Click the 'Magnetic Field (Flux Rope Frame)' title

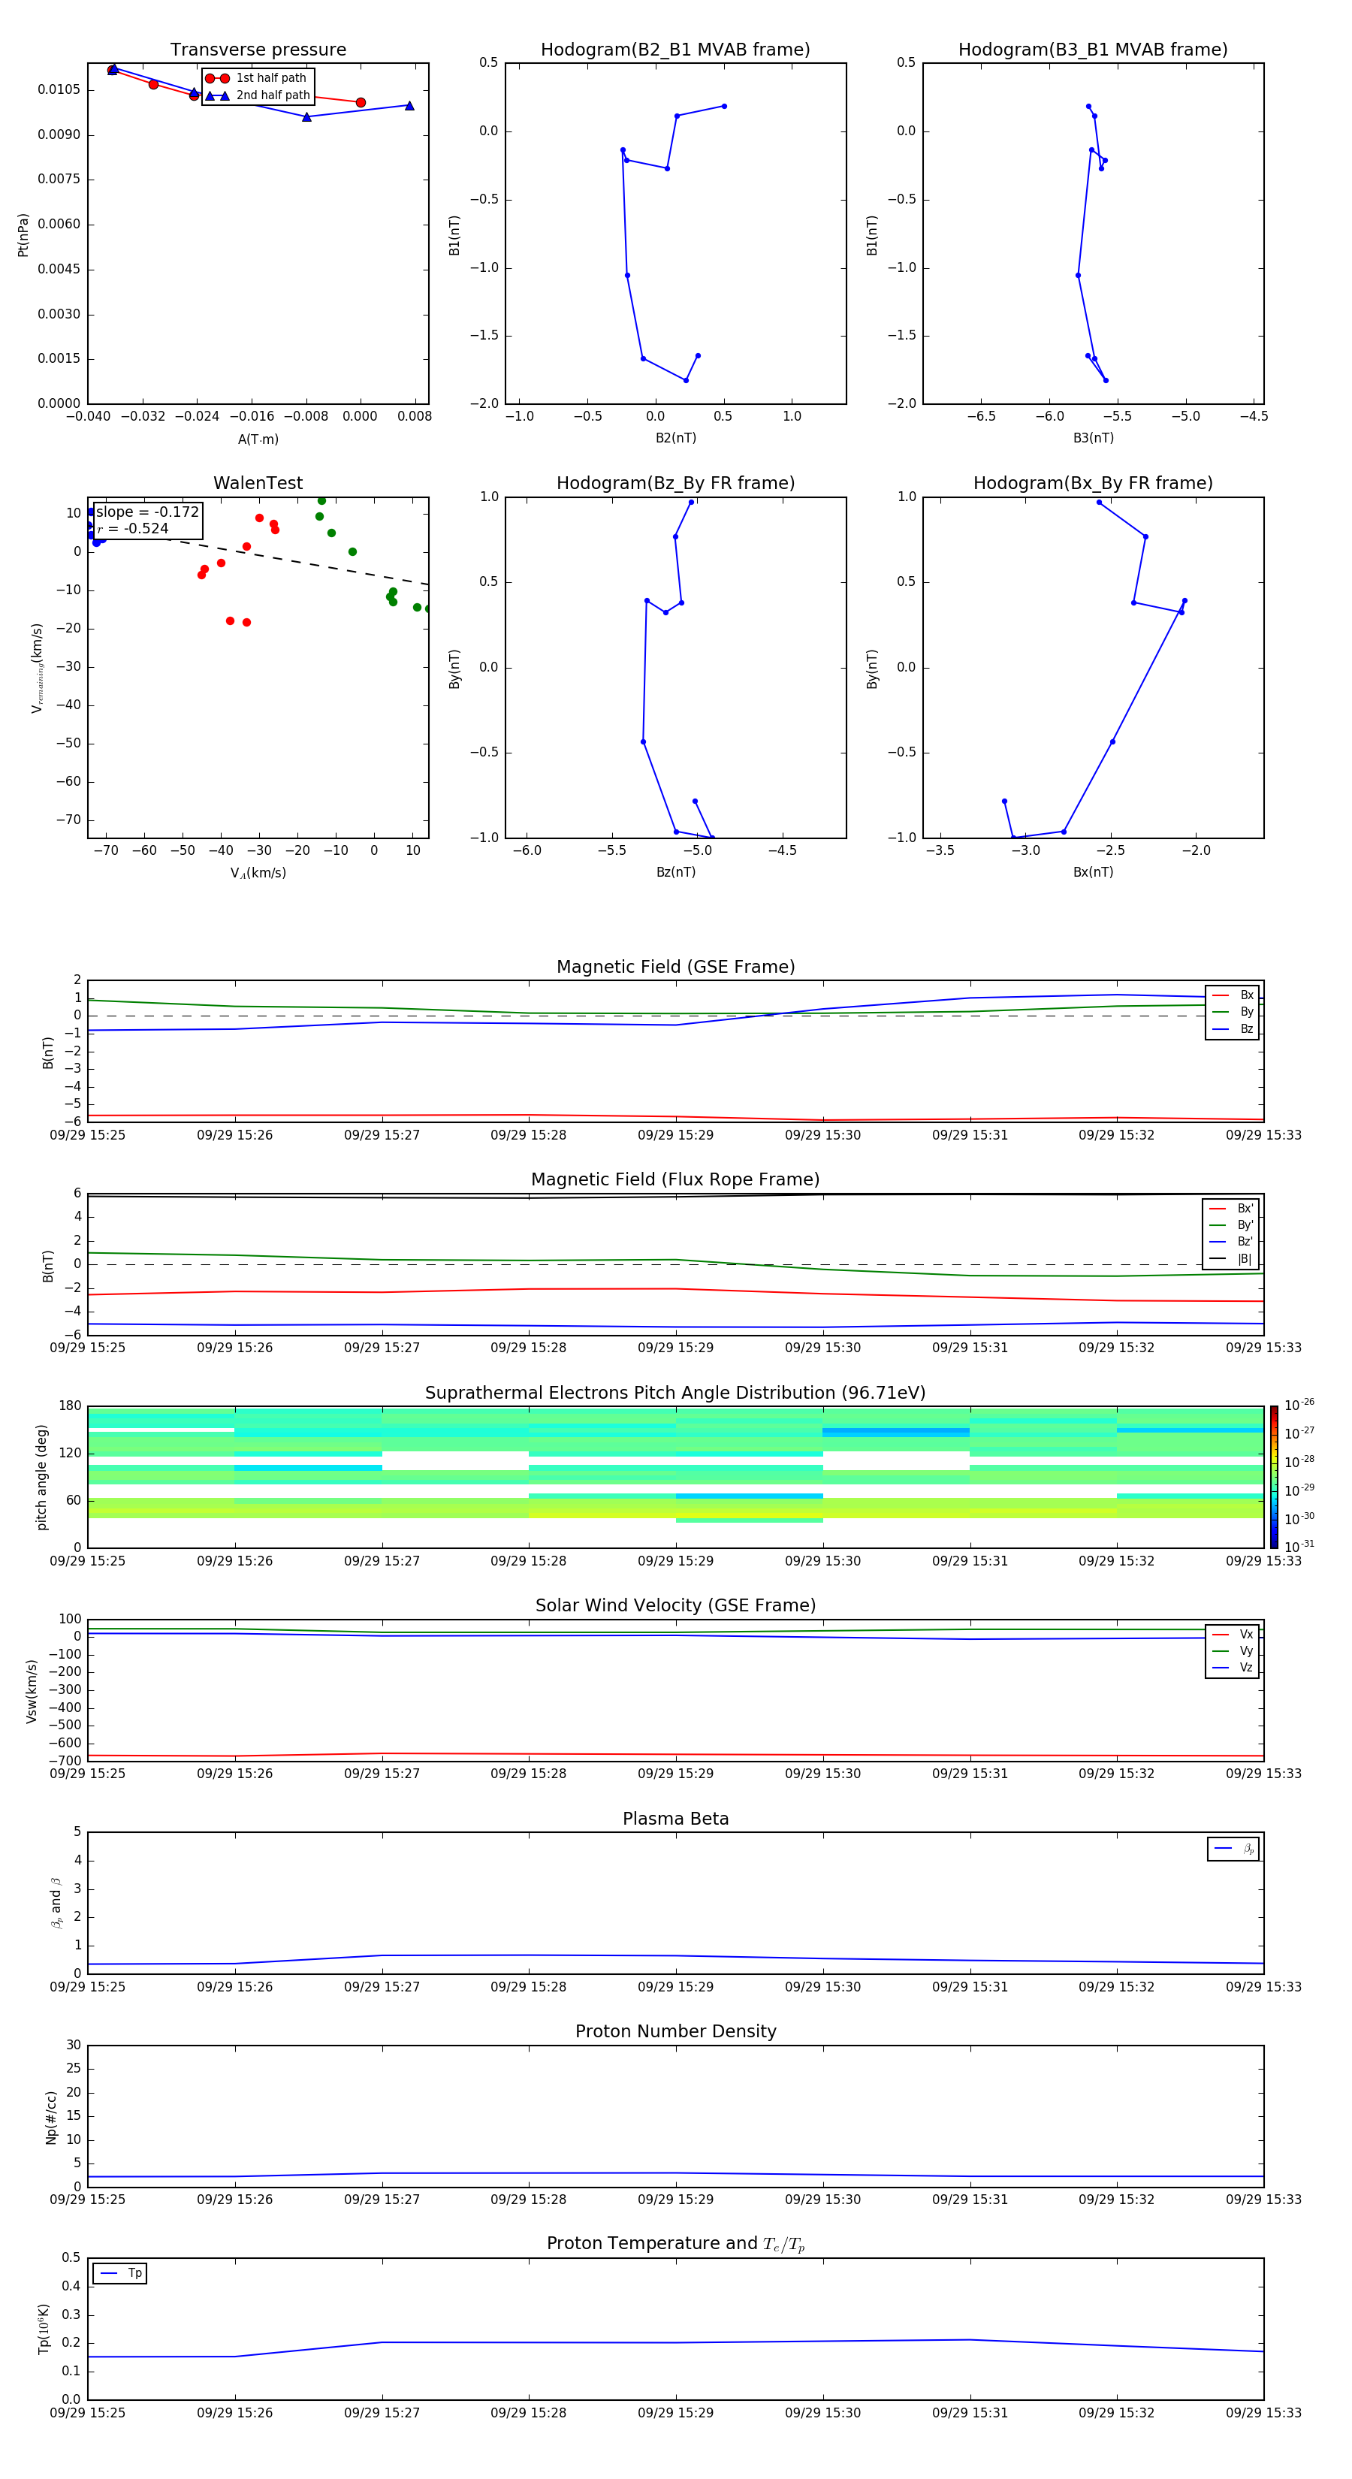pyautogui.click(x=675, y=1179)
